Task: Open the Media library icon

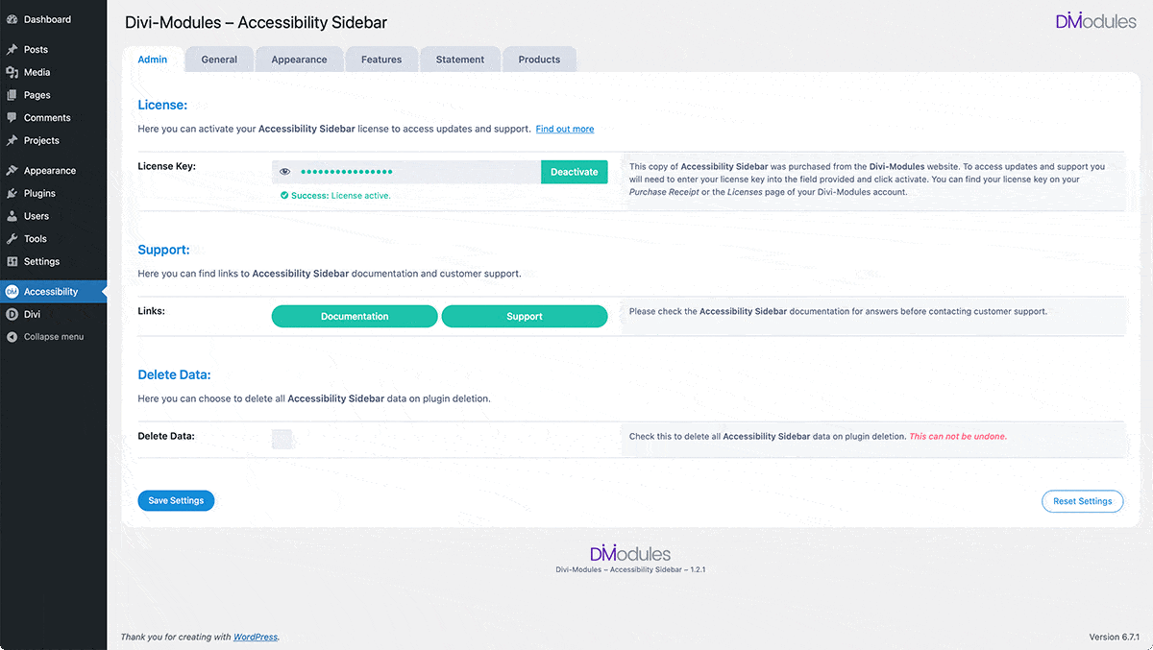Action: [12, 71]
